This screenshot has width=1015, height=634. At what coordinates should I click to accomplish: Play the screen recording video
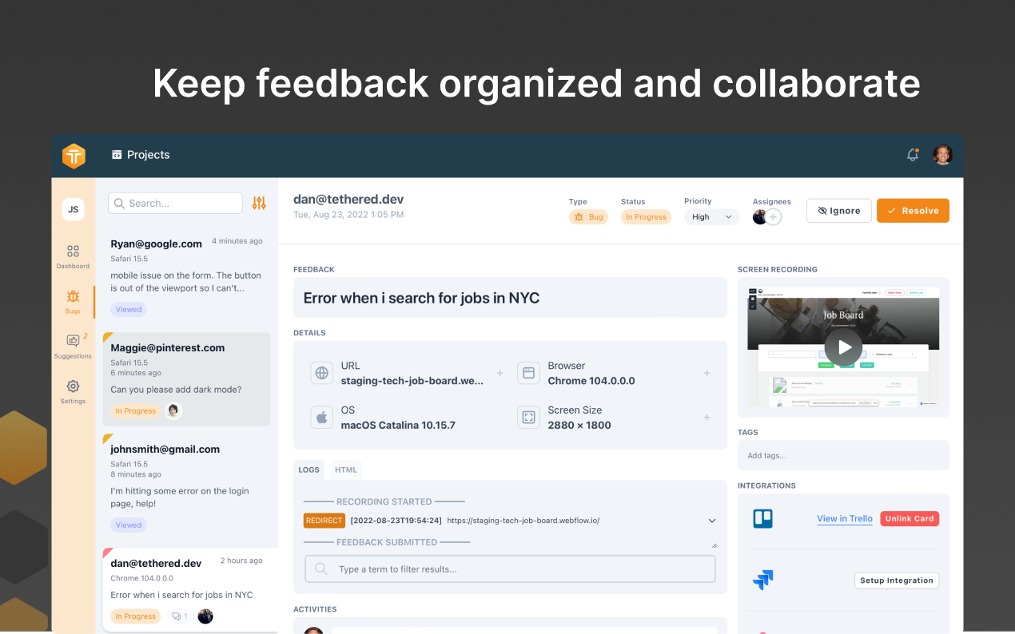844,347
